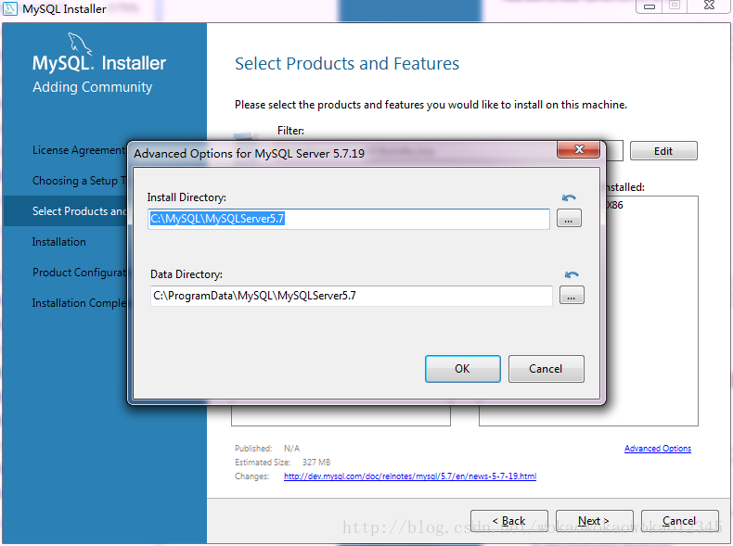Reset the Data Directory with undo arrow

(x=572, y=274)
